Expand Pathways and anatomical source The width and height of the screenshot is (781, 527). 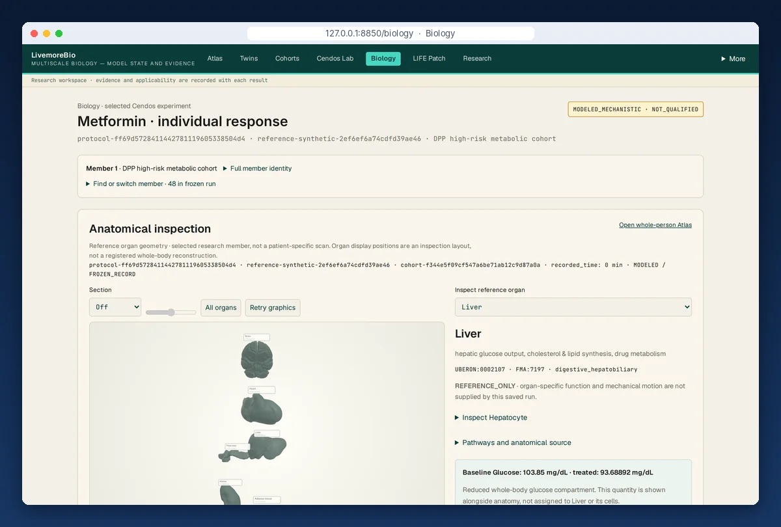point(513,442)
